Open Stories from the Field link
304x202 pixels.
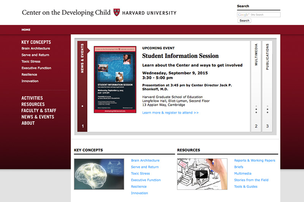(x=251, y=180)
